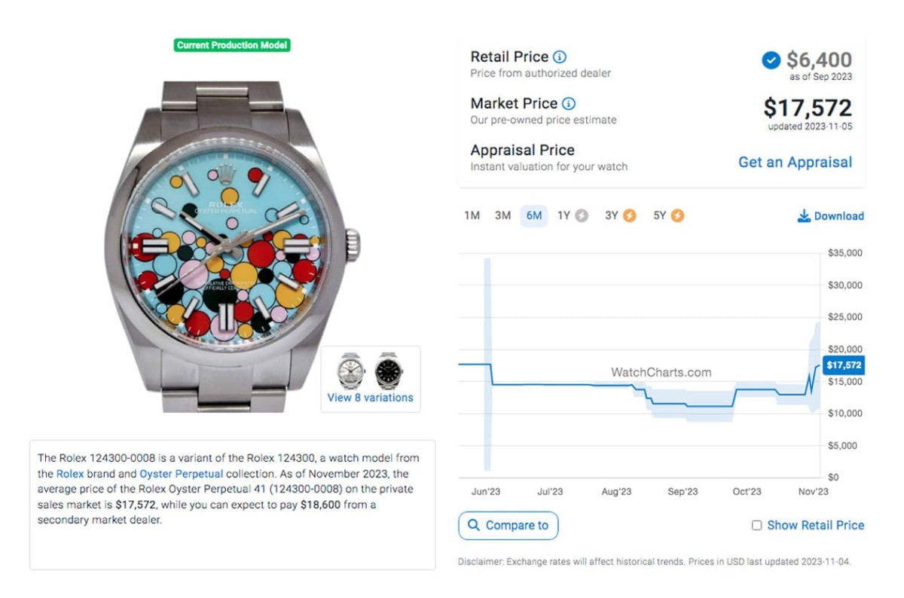Select the 1M time range
Viewport: 904px width, 598px height.
click(x=472, y=216)
